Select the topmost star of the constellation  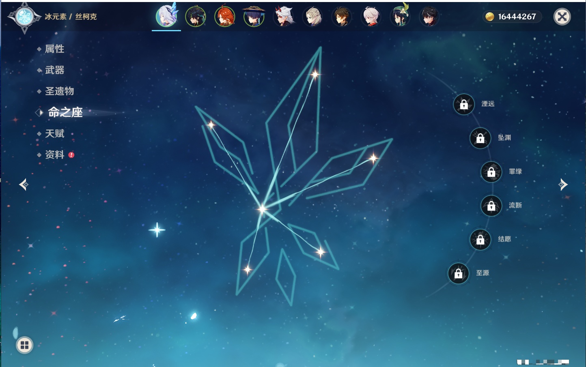[x=315, y=74]
